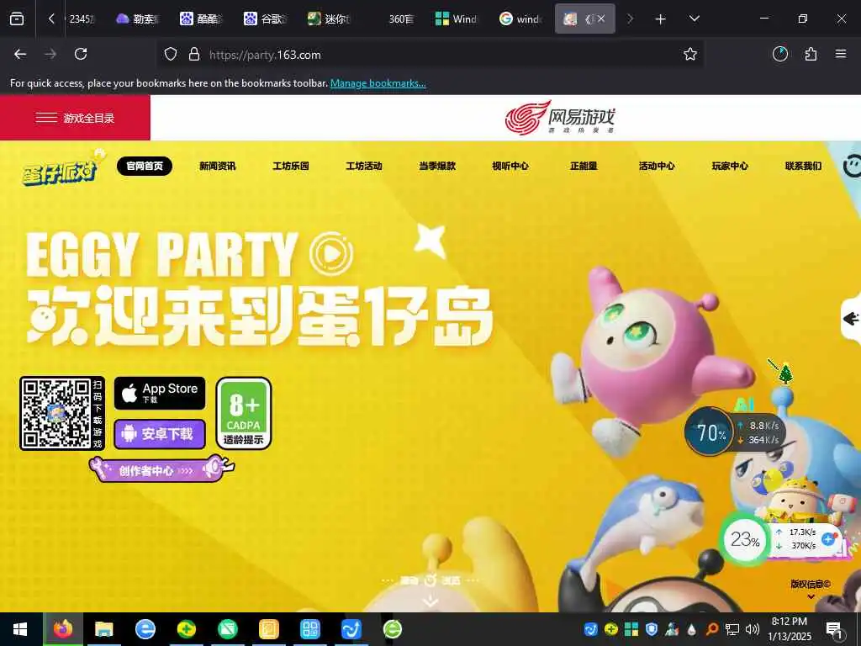Screen dimensions: 861x646
Task: Open the extensions puzzle icon
Action: [x=811, y=54]
